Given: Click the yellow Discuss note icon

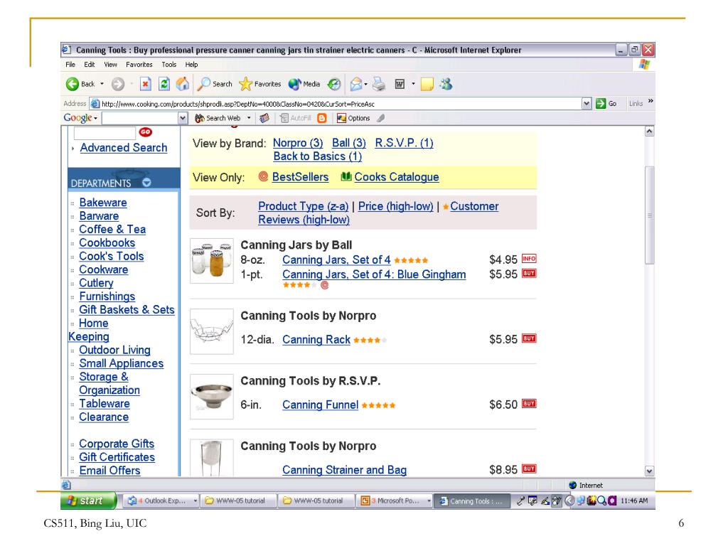Looking at the screenshot, I should (427, 84).
